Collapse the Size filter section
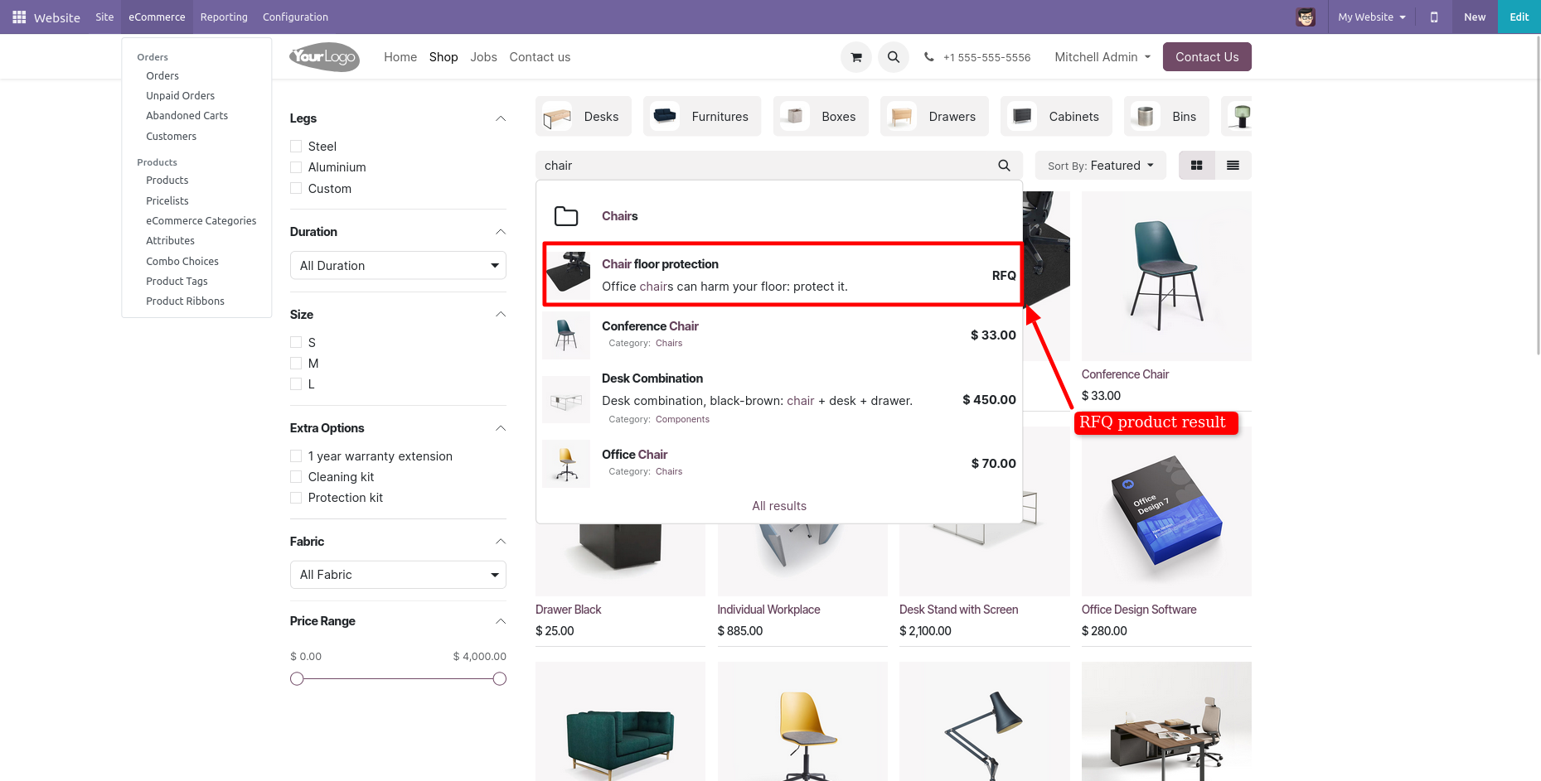 (x=501, y=315)
